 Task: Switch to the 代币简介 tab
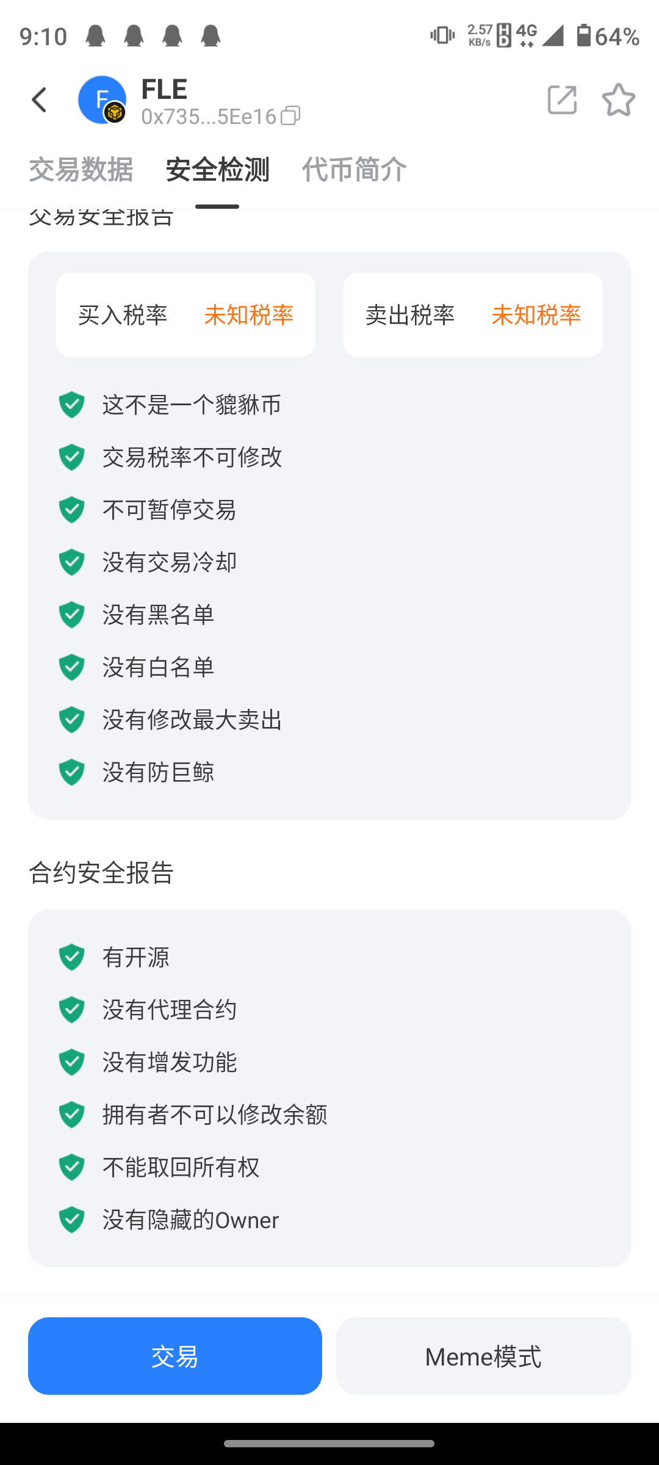(354, 170)
